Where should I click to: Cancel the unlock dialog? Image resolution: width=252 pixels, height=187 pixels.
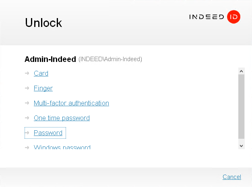click(x=232, y=177)
